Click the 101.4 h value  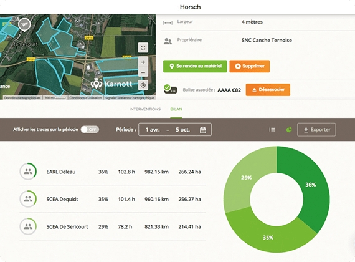[126, 200]
